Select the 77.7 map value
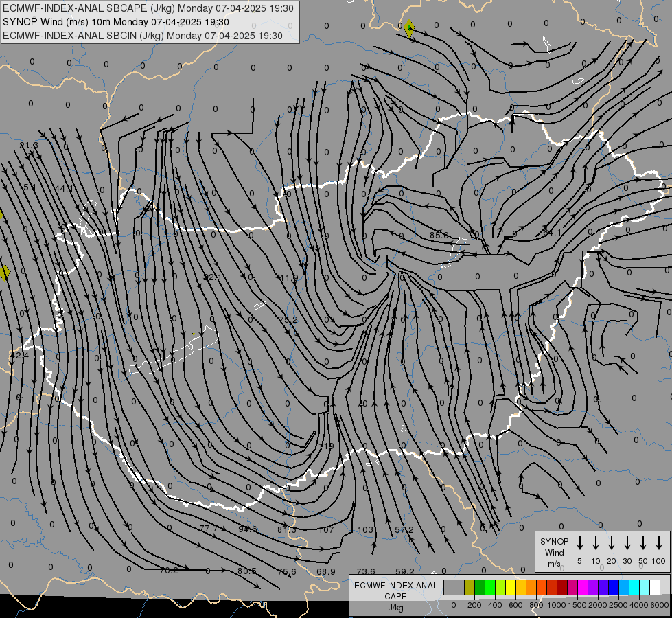Viewport: 672px width, 618px height. click(209, 529)
